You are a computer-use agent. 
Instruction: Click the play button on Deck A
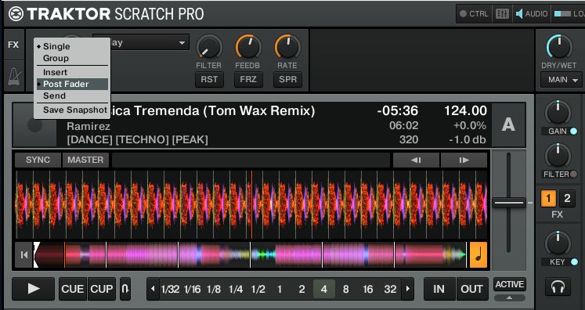pos(33,289)
